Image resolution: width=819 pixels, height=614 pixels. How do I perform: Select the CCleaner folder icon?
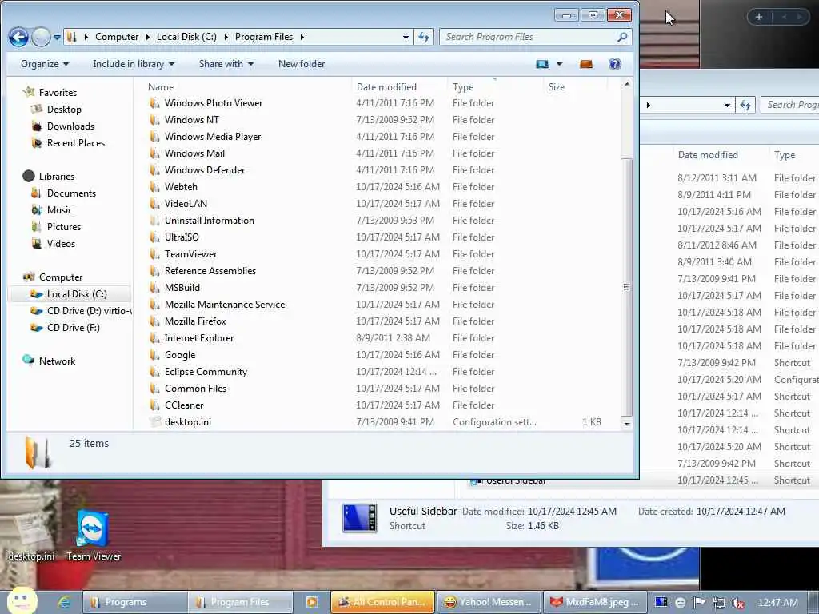tap(154, 405)
